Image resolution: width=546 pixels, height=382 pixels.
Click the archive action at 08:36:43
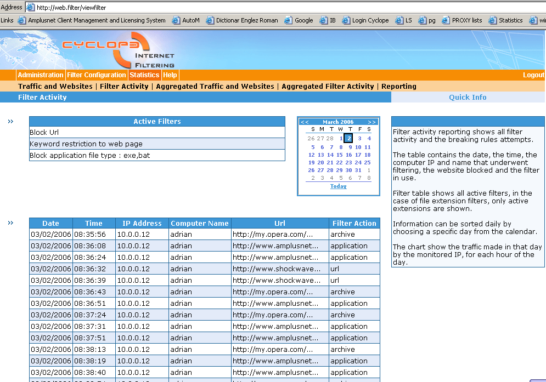[342, 292]
